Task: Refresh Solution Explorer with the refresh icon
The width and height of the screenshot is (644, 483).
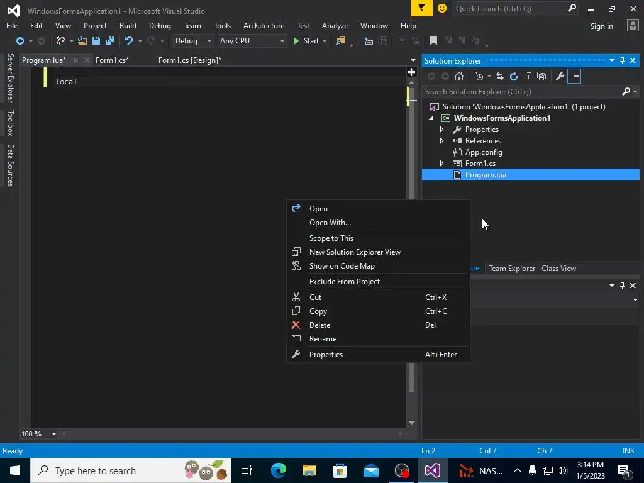Action: (x=514, y=76)
